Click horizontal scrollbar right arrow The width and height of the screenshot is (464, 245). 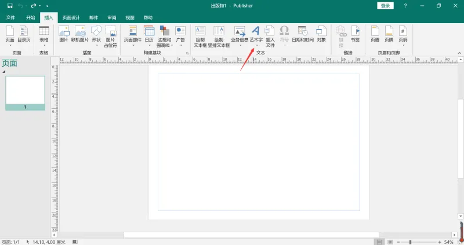click(455, 235)
